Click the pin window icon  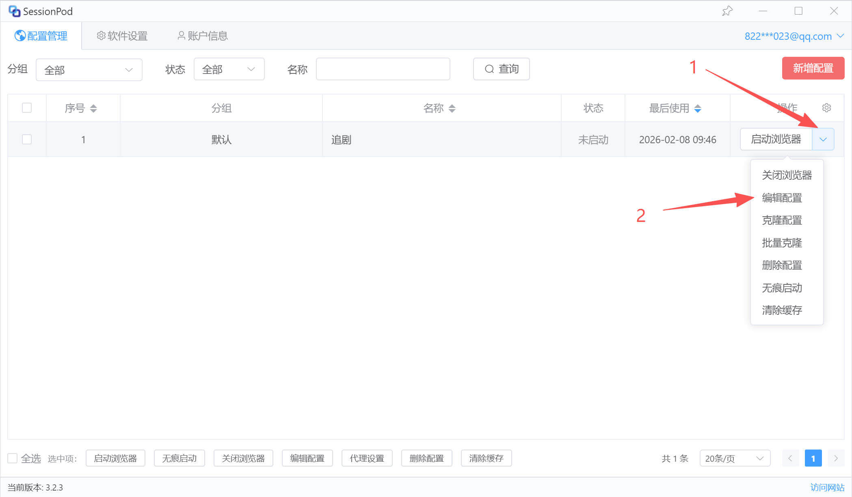(727, 11)
